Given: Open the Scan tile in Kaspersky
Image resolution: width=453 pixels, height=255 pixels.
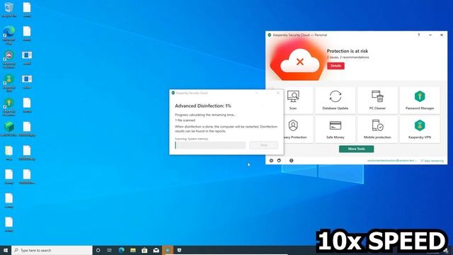Looking at the screenshot, I should (298, 101).
